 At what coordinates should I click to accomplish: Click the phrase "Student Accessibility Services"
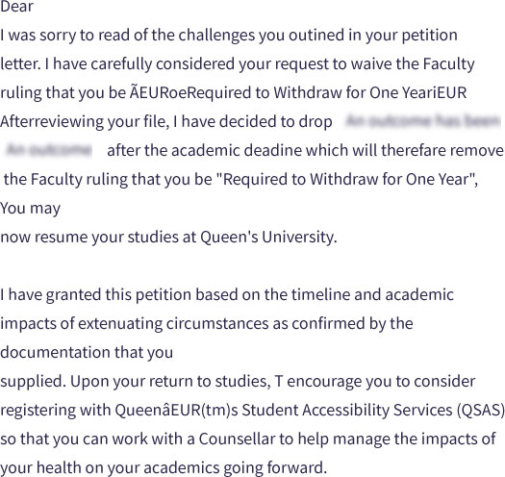pos(347,410)
